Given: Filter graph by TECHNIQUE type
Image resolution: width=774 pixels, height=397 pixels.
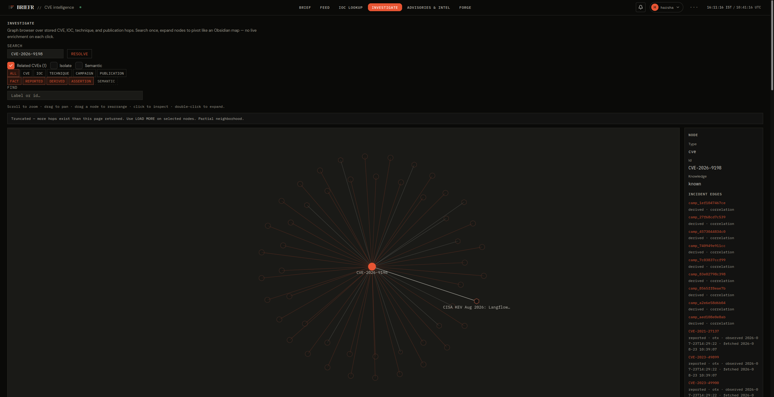Looking at the screenshot, I should pos(59,73).
